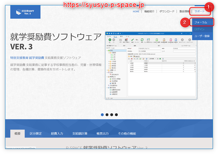The height and width of the screenshot is (154, 218).
Task: Select フォーラム in the support dropdown
Action: [x=202, y=22]
